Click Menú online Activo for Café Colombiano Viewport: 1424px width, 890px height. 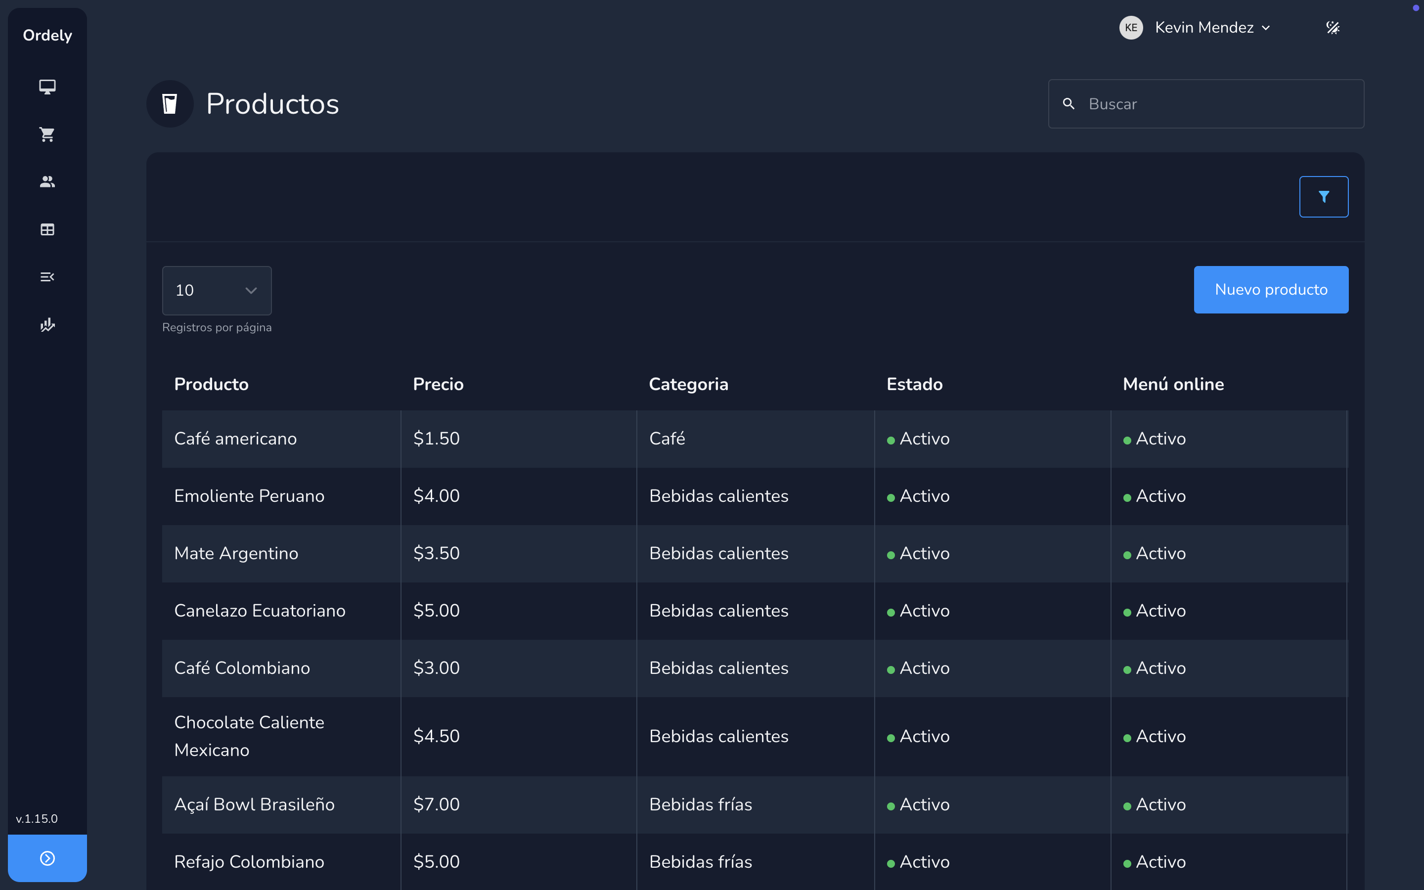pyautogui.click(x=1155, y=668)
